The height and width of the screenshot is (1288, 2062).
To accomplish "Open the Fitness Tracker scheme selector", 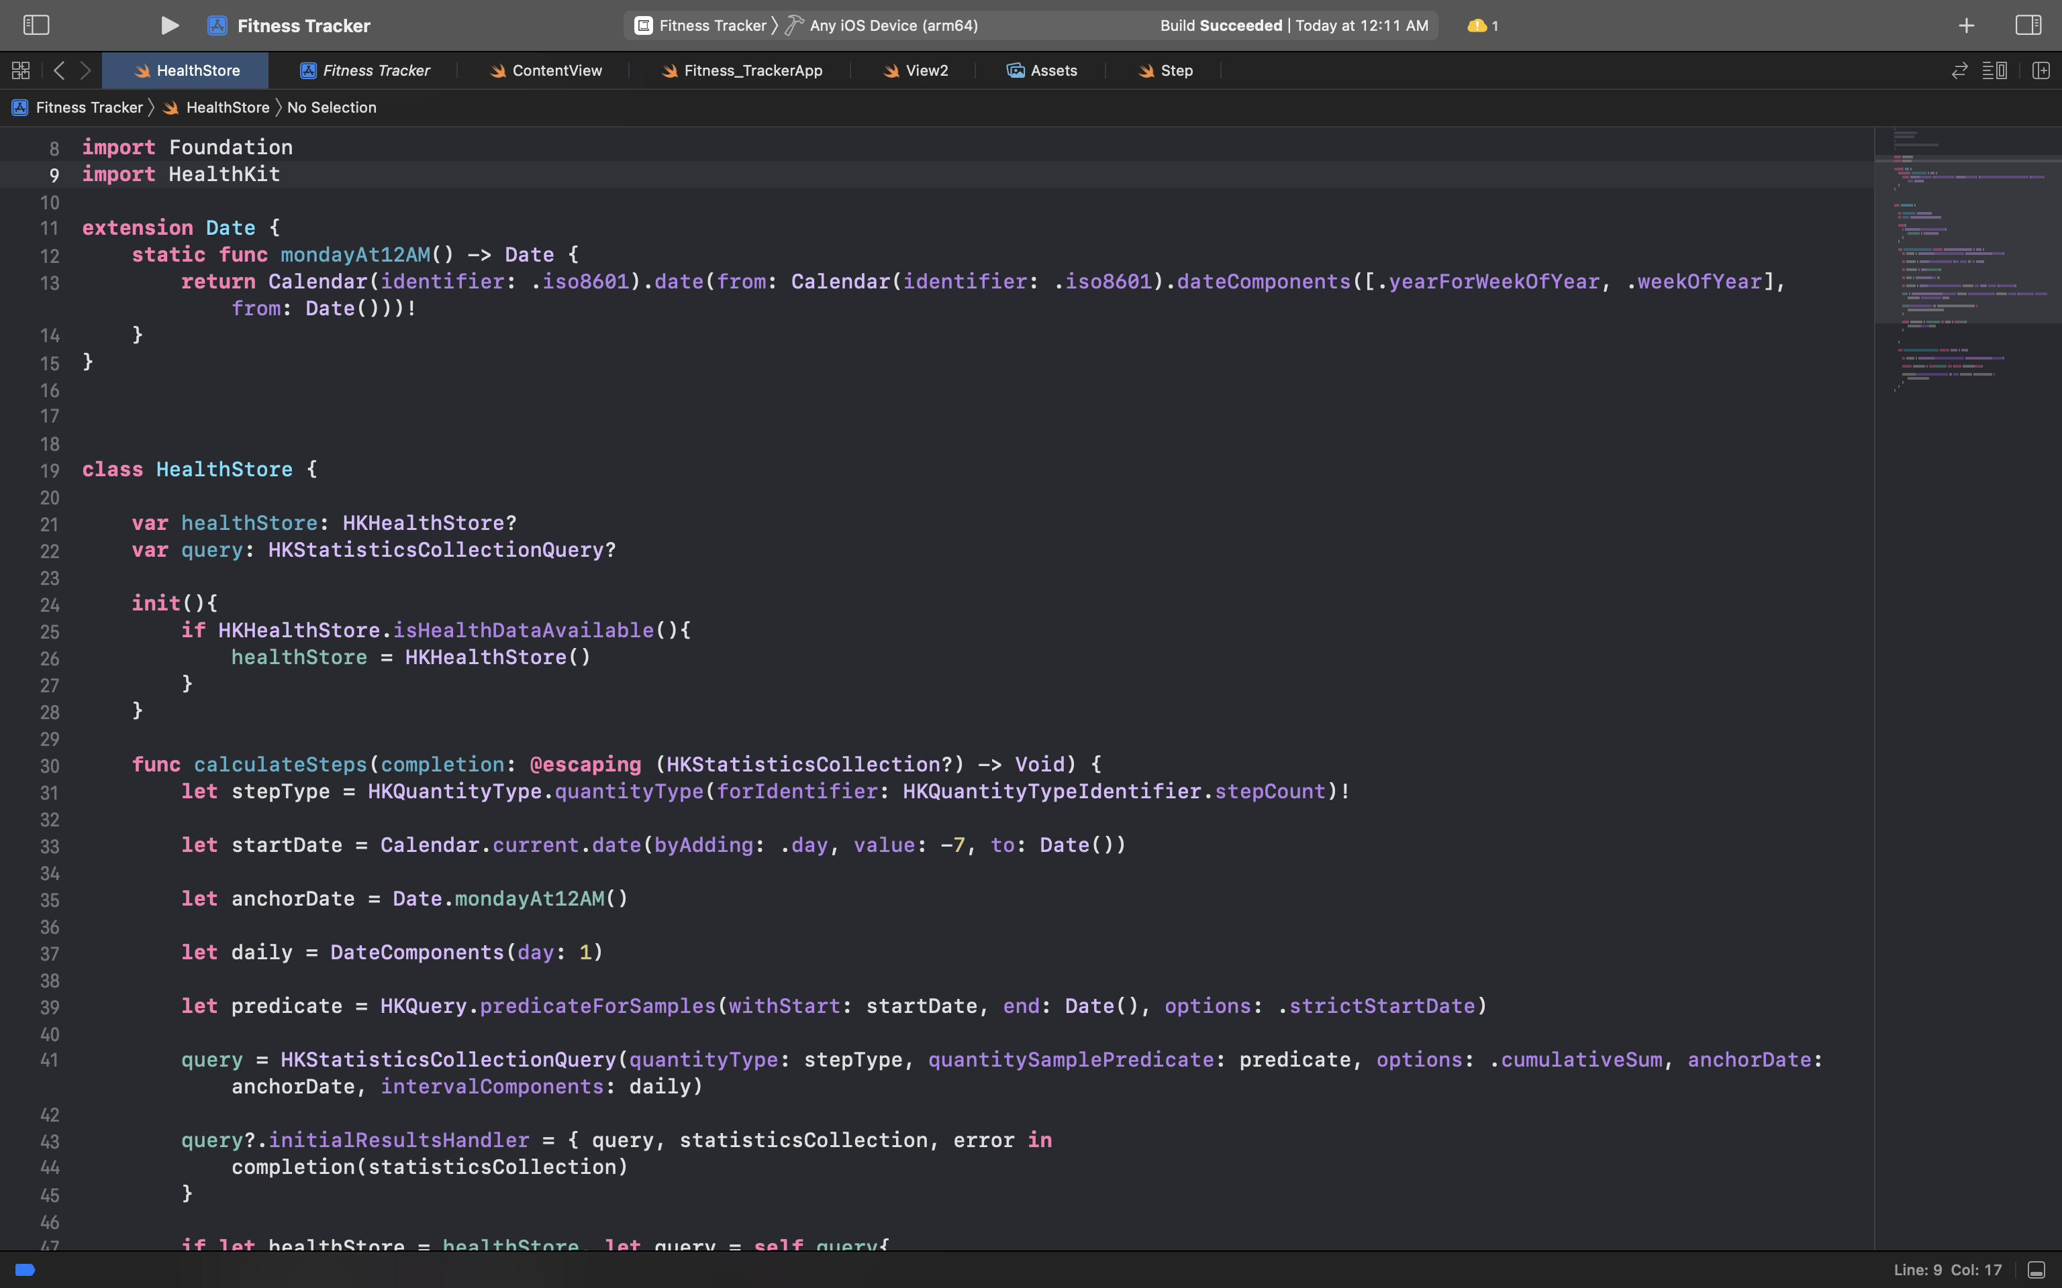I will coord(701,25).
